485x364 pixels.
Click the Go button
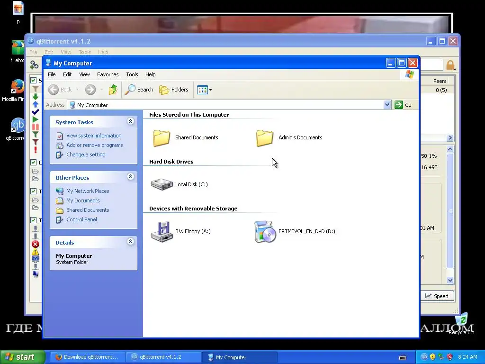tap(403, 105)
